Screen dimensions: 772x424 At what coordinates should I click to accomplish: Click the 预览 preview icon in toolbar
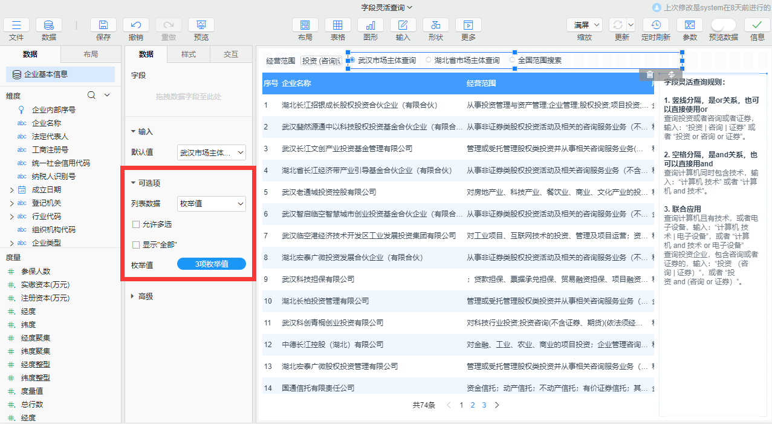(201, 25)
